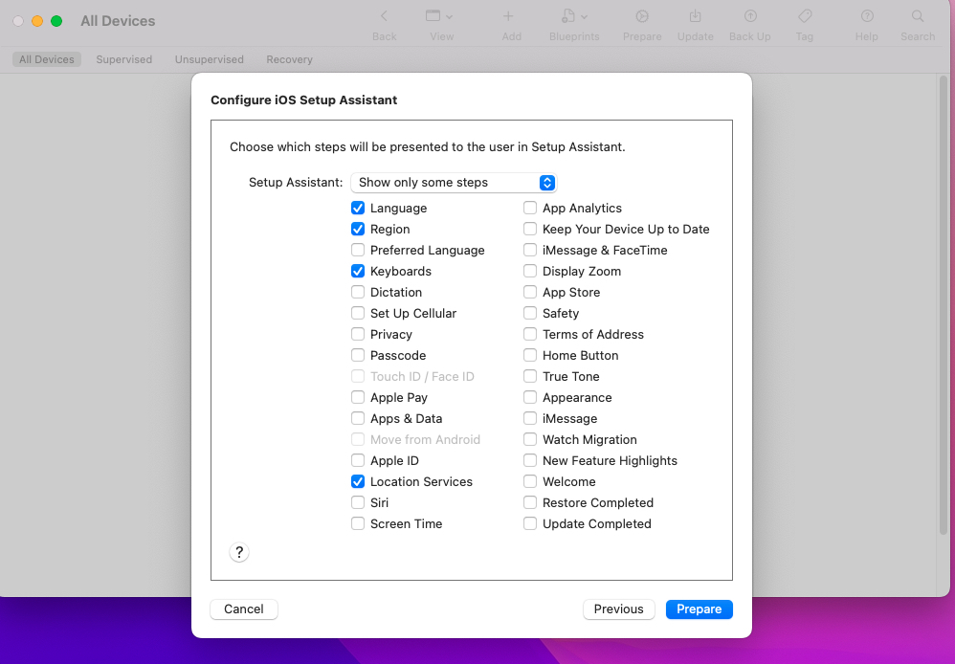The image size is (955, 664).
Task: Check the Set Up Cellular box
Action: coord(358,313)
